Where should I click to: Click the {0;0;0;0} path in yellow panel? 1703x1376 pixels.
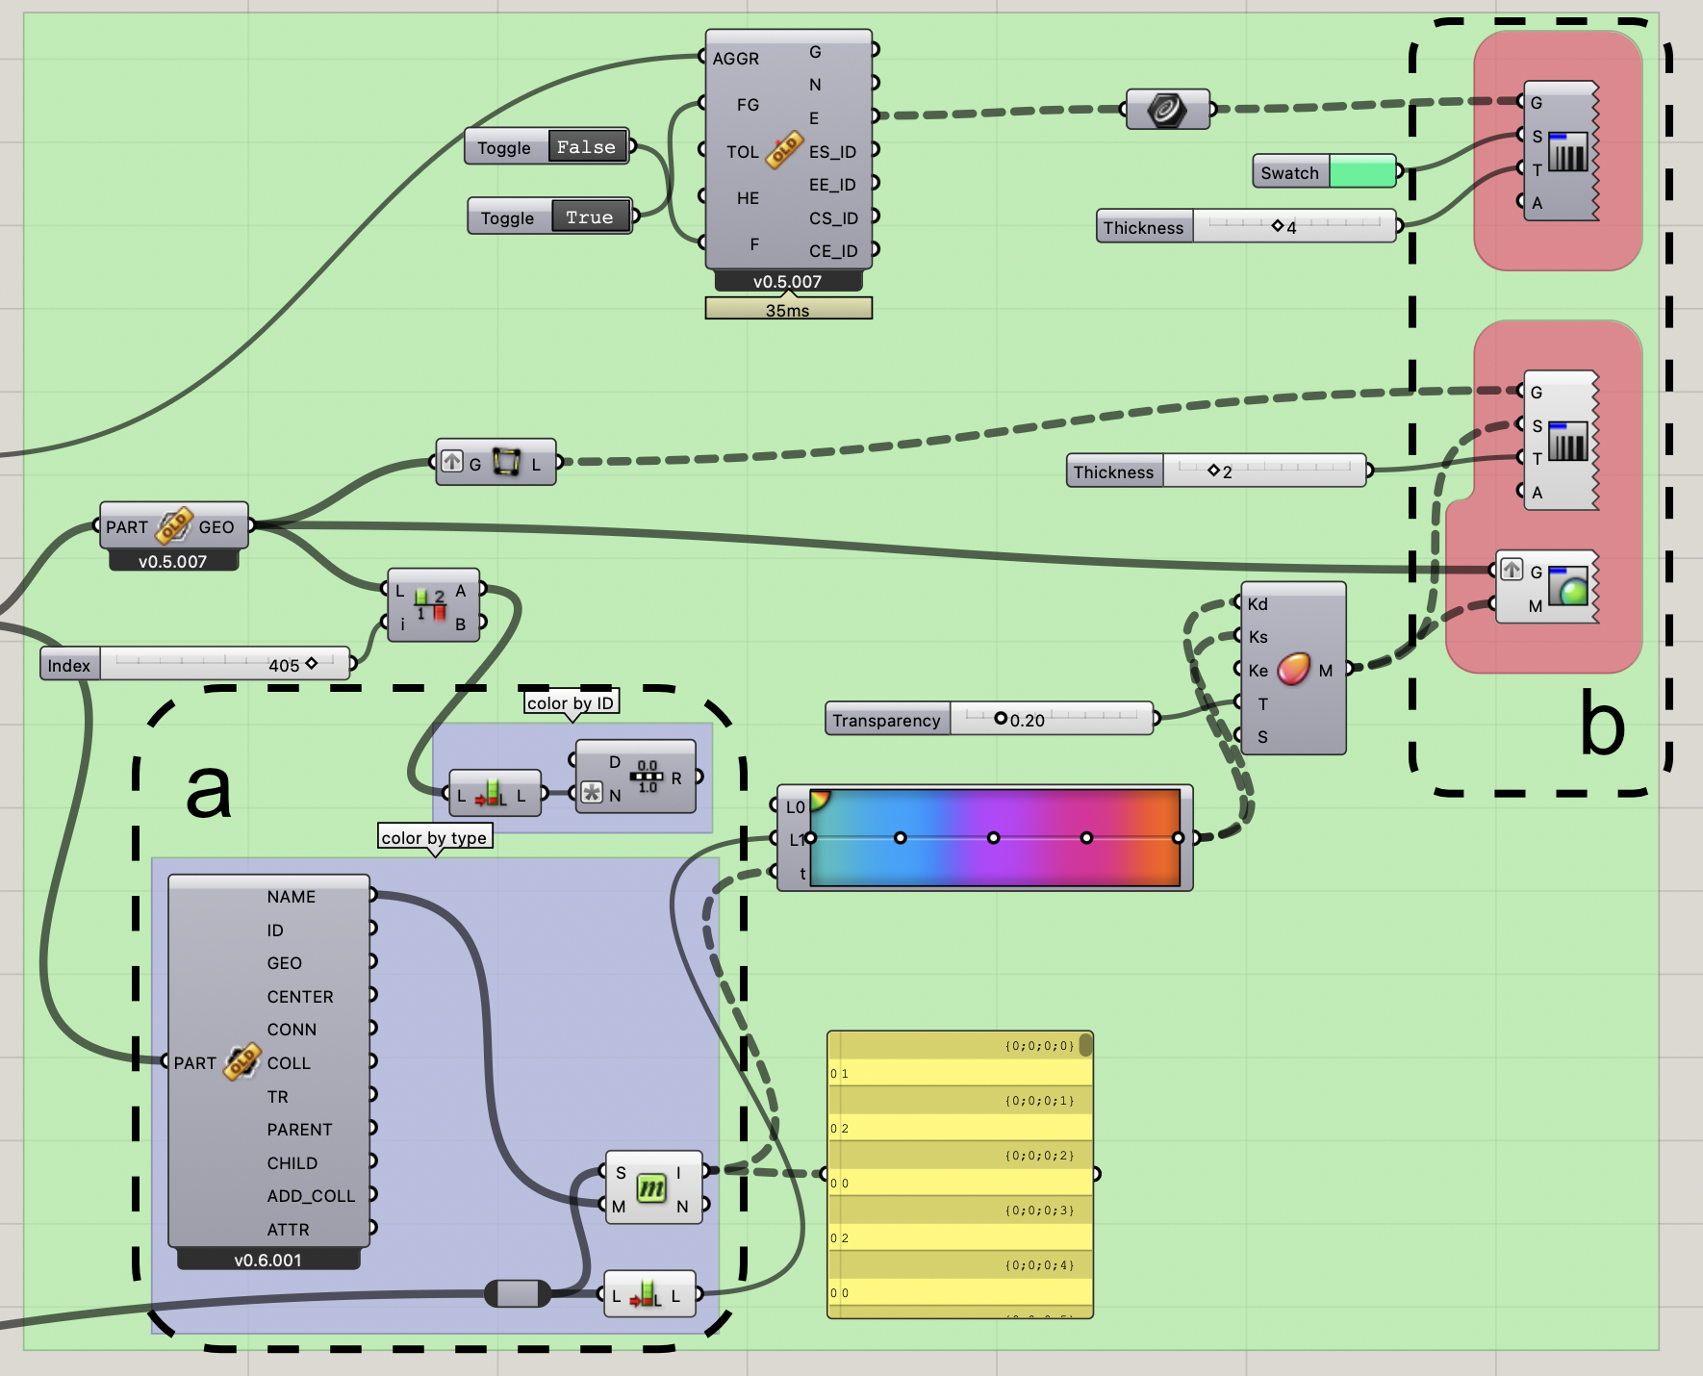click(x=1039, y=1045)
